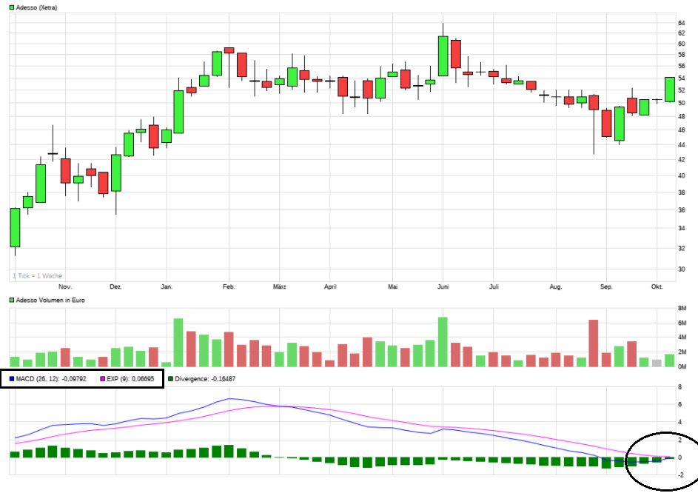Click the 'Divergence: -0,16487' legend text

pos(205,379)
